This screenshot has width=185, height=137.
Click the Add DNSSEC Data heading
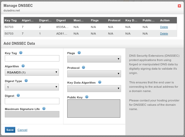19,43
